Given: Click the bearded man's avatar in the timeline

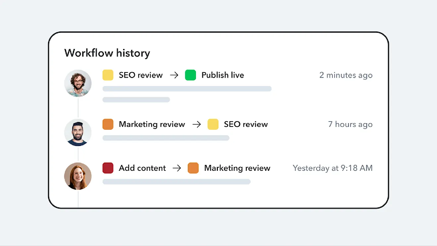Looking at the screenshot, I should pos(78,132).
